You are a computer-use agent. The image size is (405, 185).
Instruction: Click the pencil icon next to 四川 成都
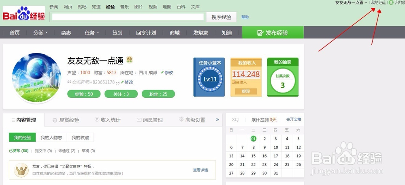pos(162,73)
